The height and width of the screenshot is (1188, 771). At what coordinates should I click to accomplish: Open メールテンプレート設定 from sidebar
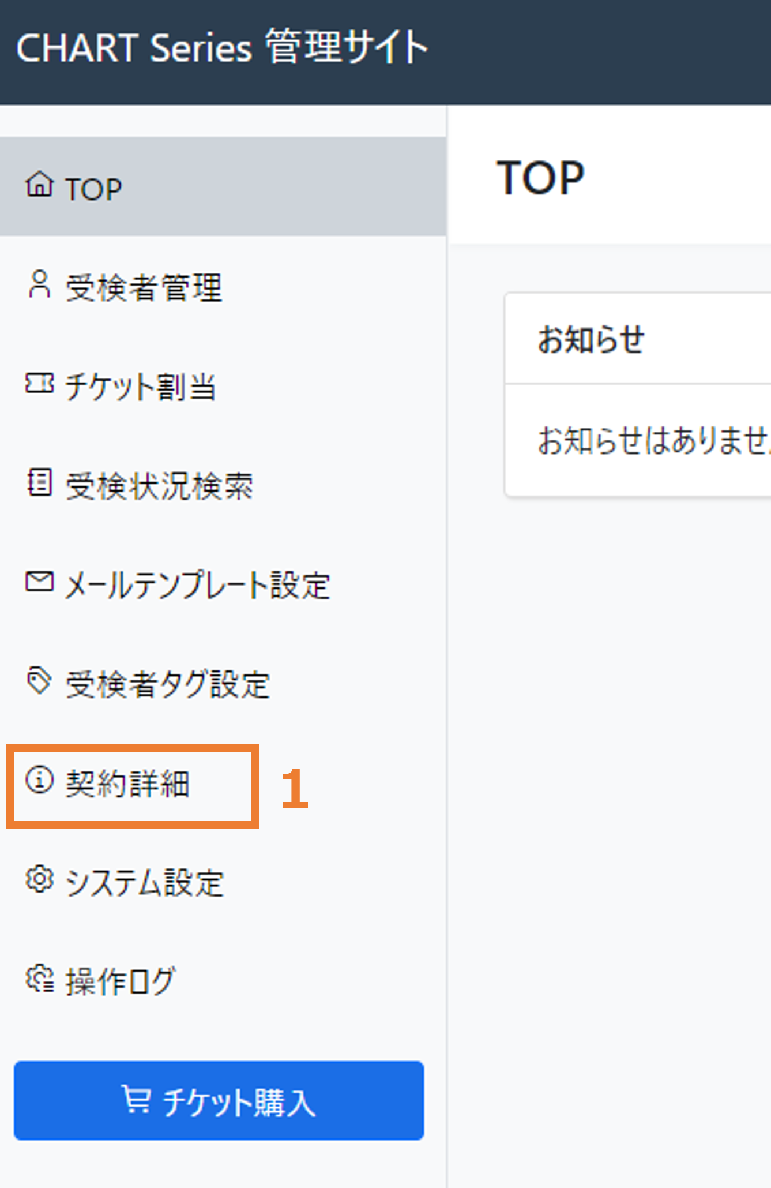click(223, 584)
